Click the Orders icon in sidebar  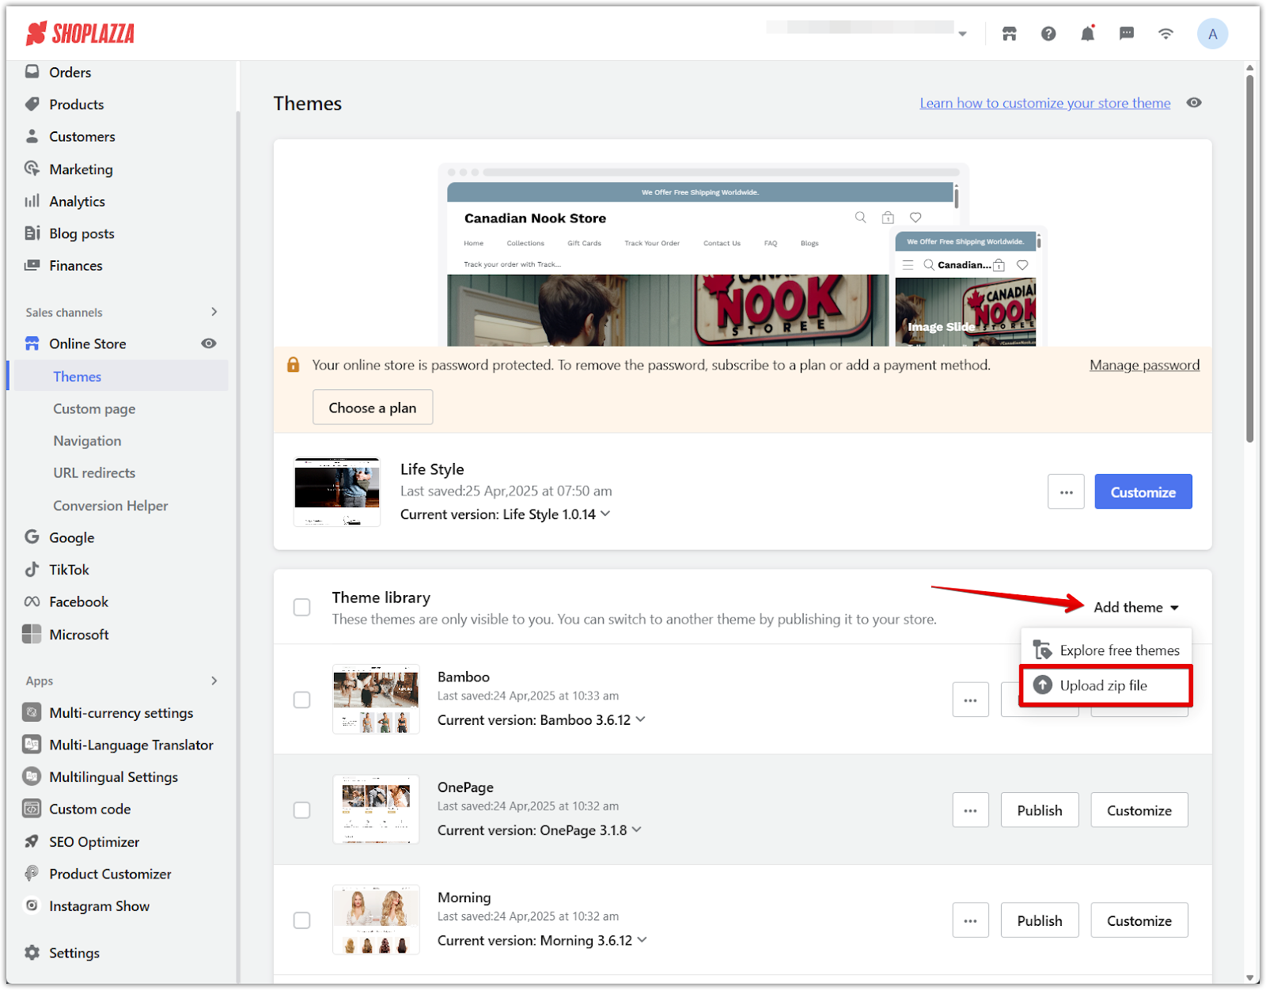point(32,72)
